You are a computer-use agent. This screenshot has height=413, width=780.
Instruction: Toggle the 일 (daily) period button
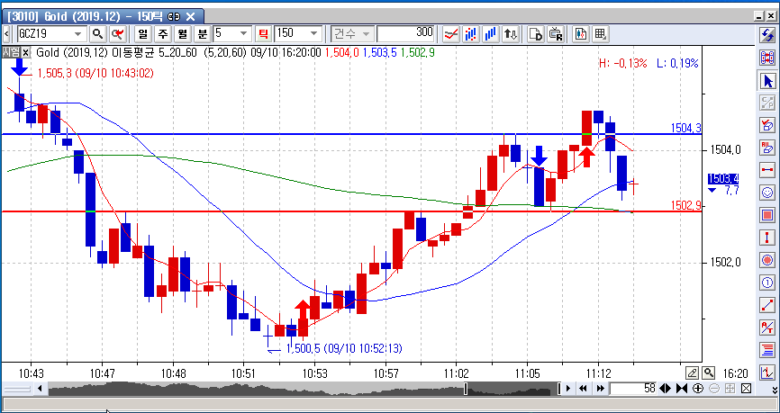tap(143, 33)
